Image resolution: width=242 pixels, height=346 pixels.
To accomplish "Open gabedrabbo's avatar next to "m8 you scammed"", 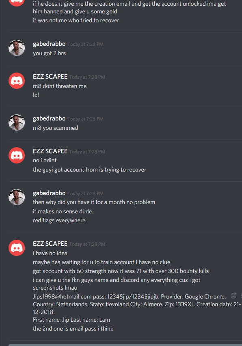I will 17,122.
